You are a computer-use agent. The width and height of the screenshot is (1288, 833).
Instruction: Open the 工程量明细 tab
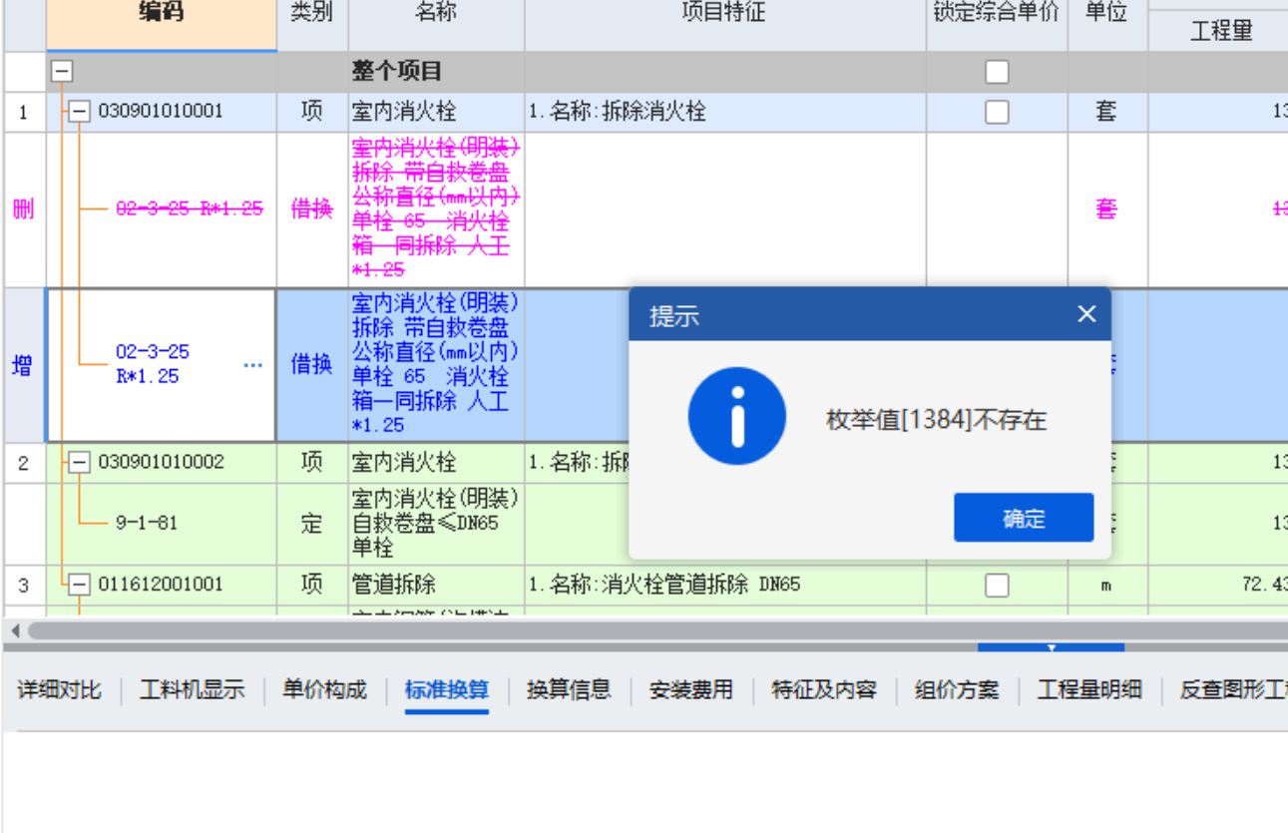click(x=1088, y=689)
